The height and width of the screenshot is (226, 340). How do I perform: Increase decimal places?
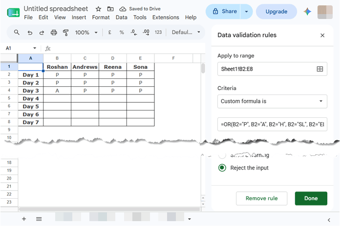click(x=146, y=33)
